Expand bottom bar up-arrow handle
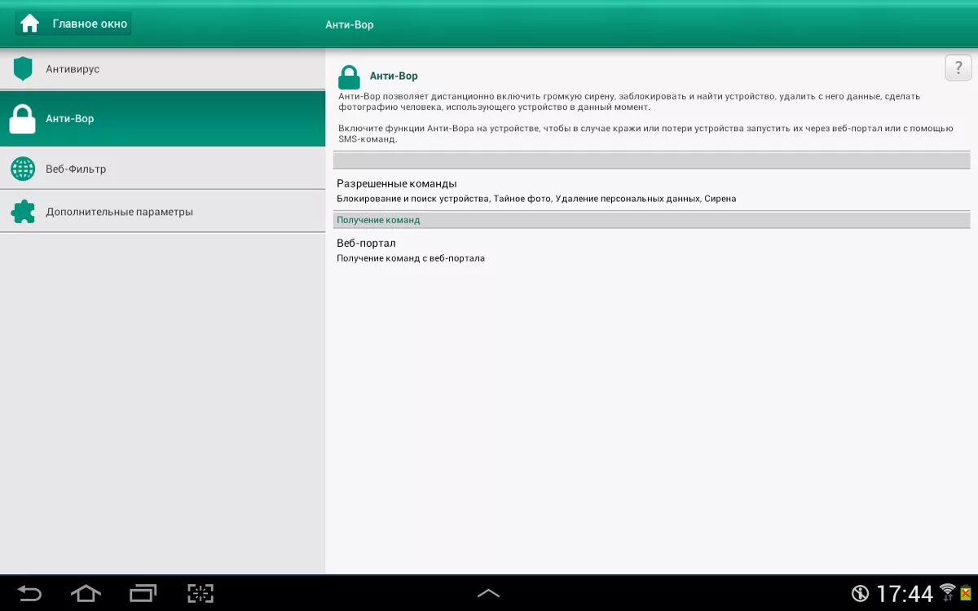 coord(488,593)
